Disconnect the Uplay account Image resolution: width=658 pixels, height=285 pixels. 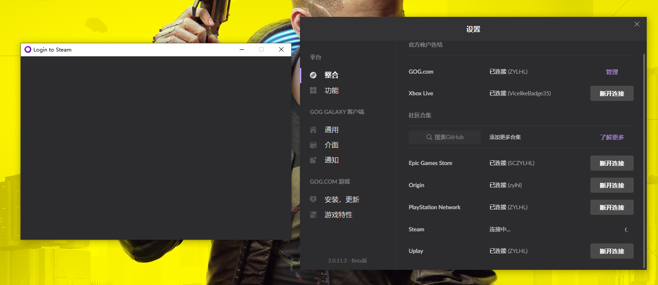coord(612,251)
